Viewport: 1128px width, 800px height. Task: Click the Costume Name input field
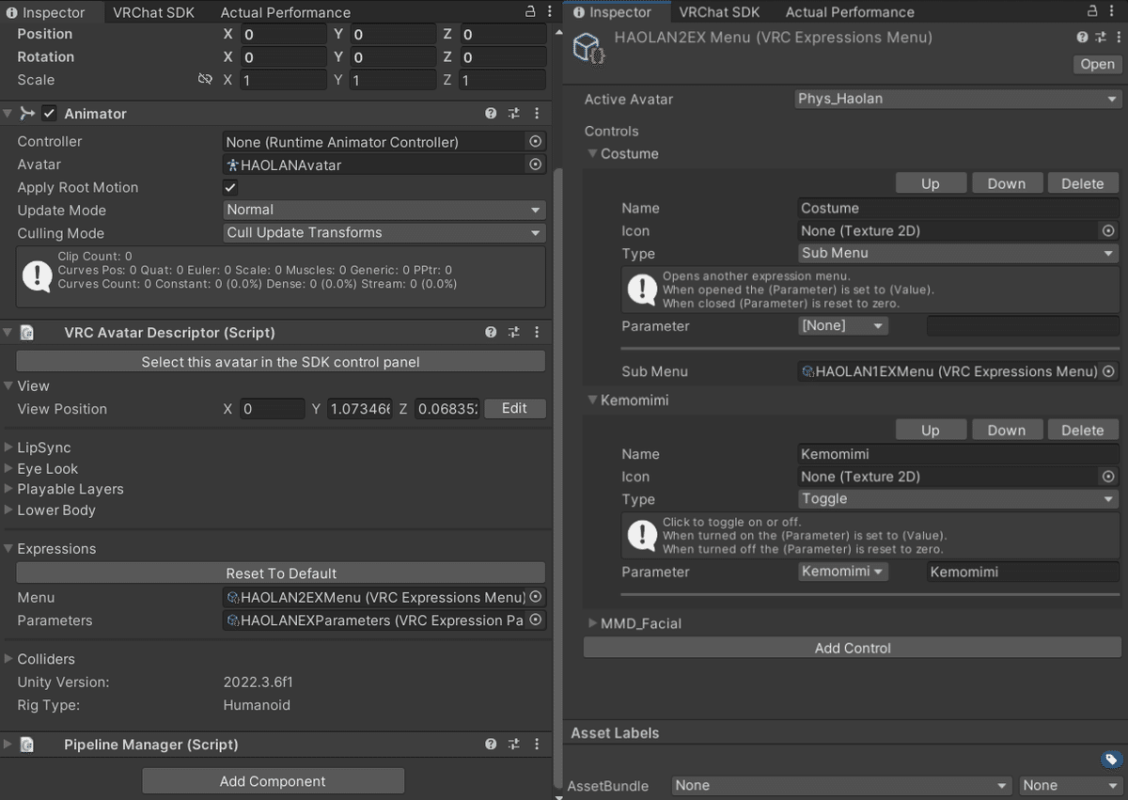(958, 208)
